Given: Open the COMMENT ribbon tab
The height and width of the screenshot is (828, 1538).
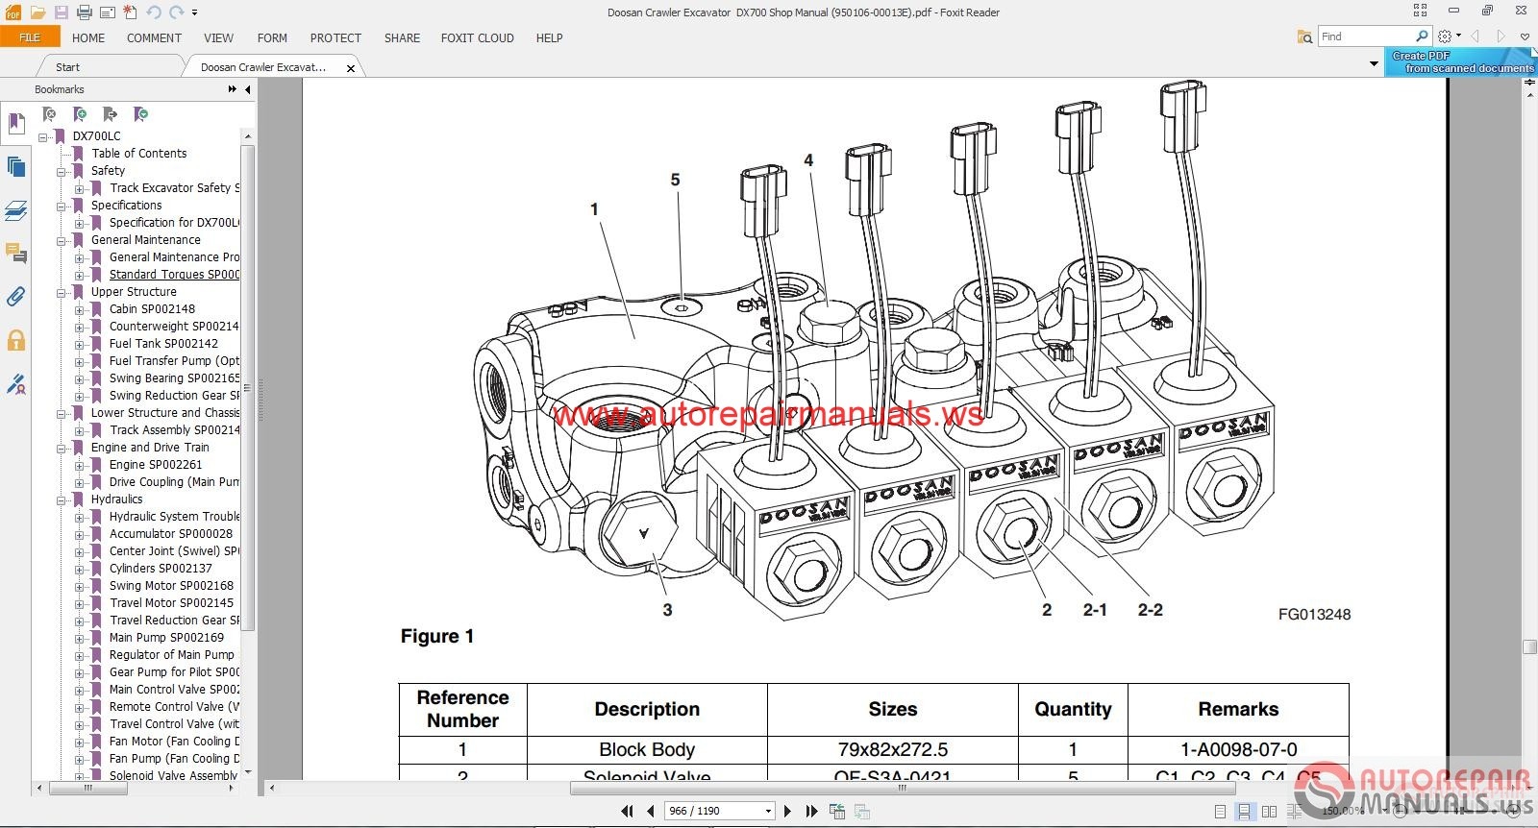Looking at the screenshot, I should (x=154, y=38).
